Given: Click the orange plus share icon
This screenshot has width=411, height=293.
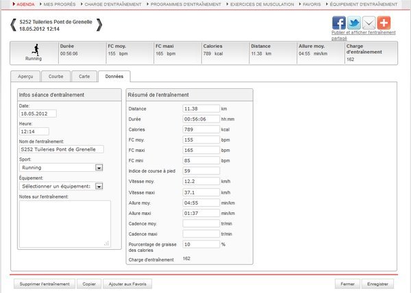Looking at the screenshot, I should click(386, 23).
